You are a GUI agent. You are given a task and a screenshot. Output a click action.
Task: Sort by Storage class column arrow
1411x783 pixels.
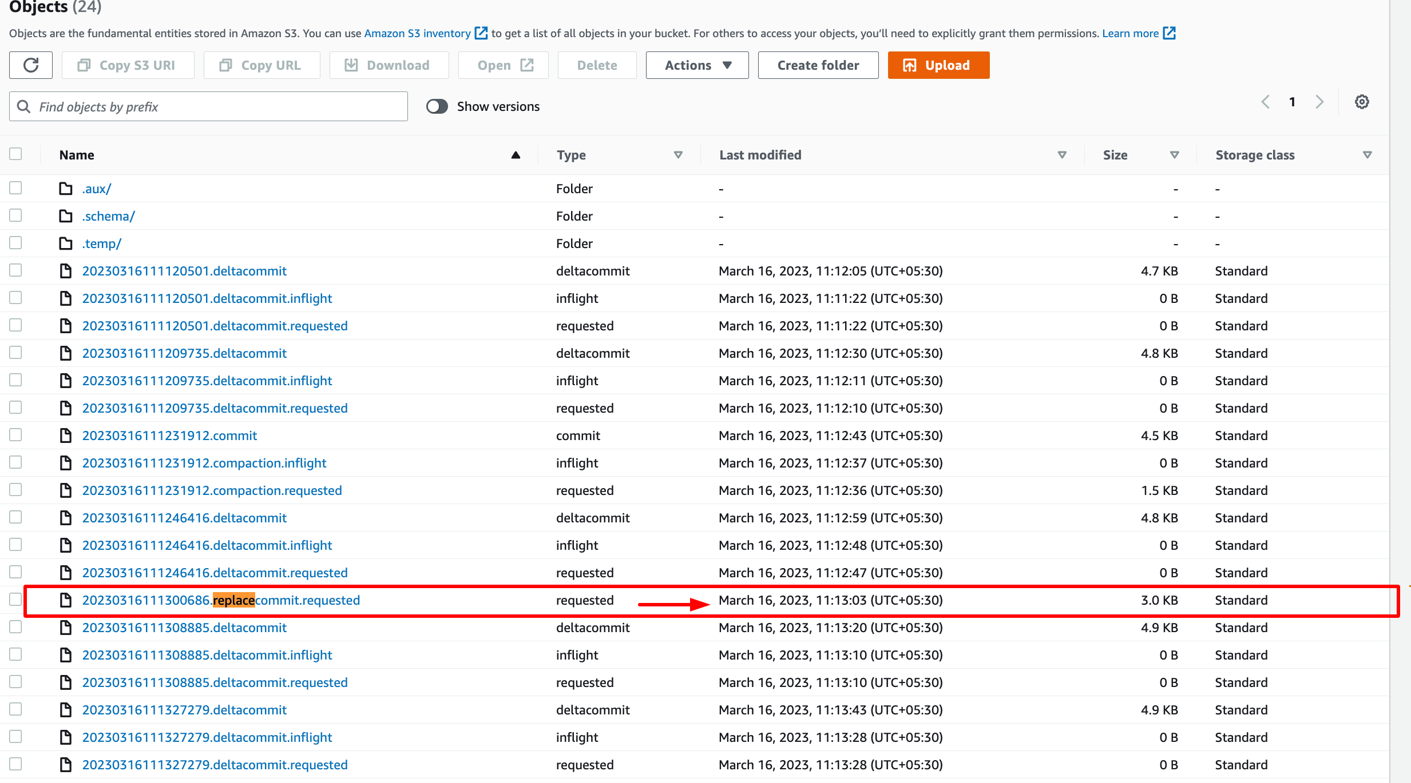(x=1368, y=155)
